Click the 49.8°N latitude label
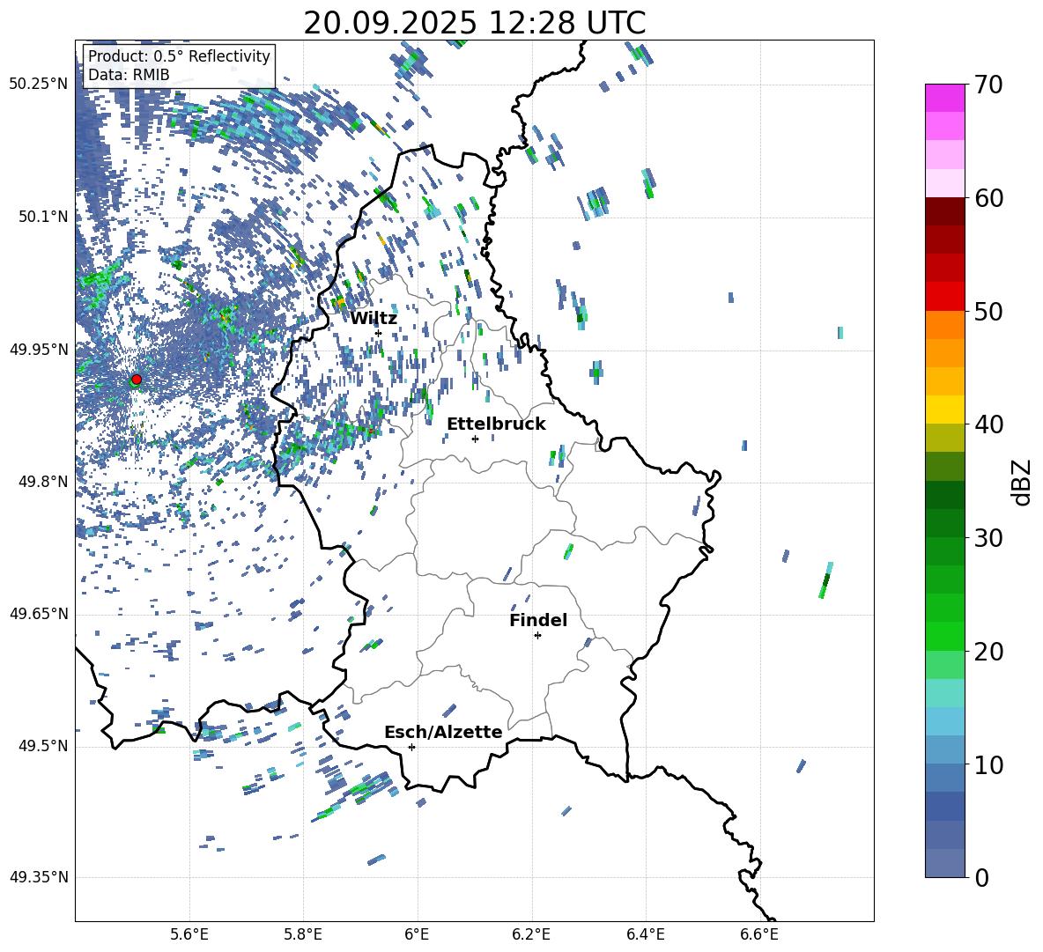The image size is (1043, 952). coord(42,482)
